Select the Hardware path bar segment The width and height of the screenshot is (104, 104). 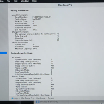pyautogui.click(x=41, y=98)
